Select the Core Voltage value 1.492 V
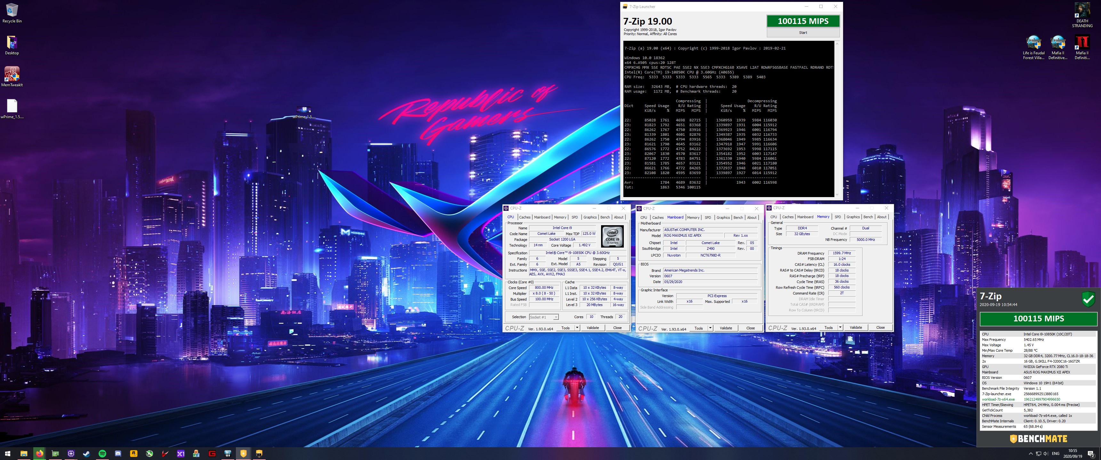Viewport: 1101px width, 460px height. [x=584, y=245]
